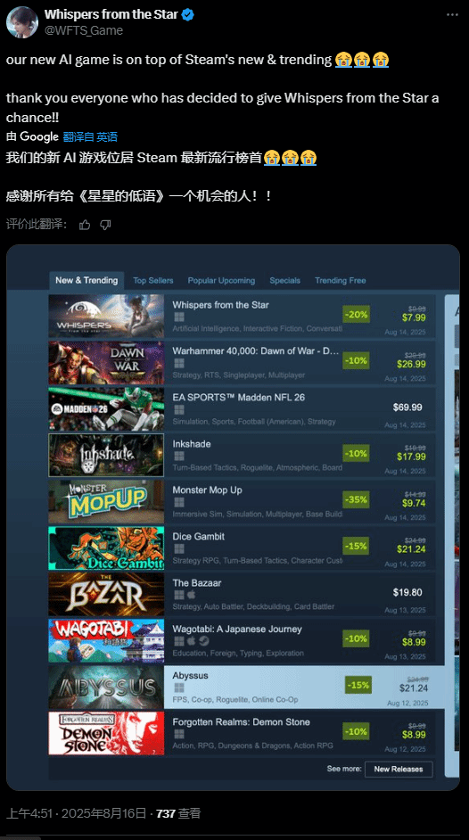Click the thumbs down translation rating icon

coord(105,225)
